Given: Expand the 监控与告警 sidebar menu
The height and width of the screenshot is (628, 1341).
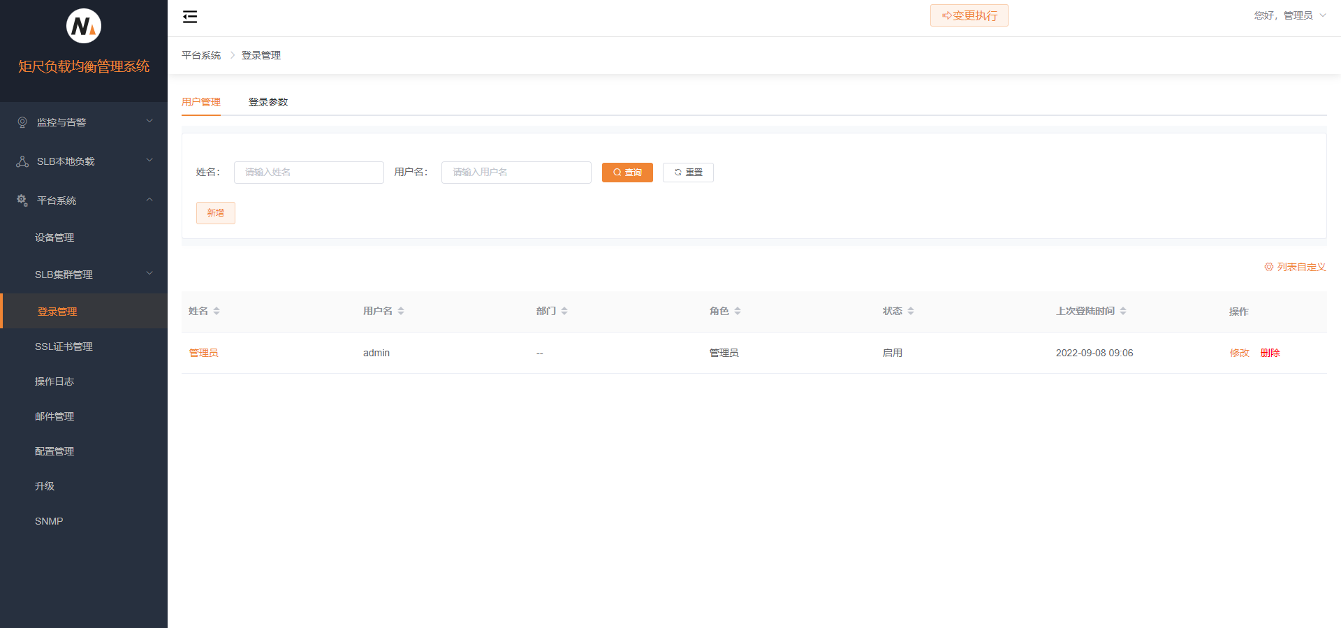Looking at the screenshot, I should tap(84, 122).
